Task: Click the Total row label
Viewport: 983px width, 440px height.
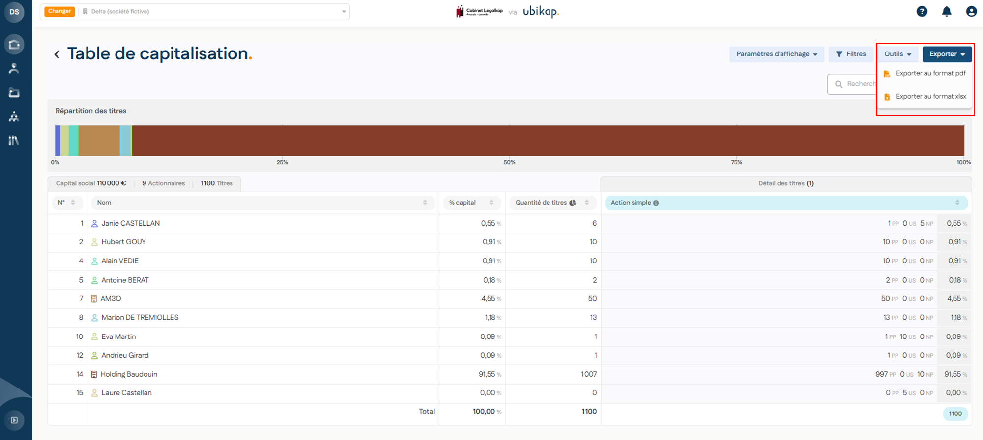Action: 427,412
